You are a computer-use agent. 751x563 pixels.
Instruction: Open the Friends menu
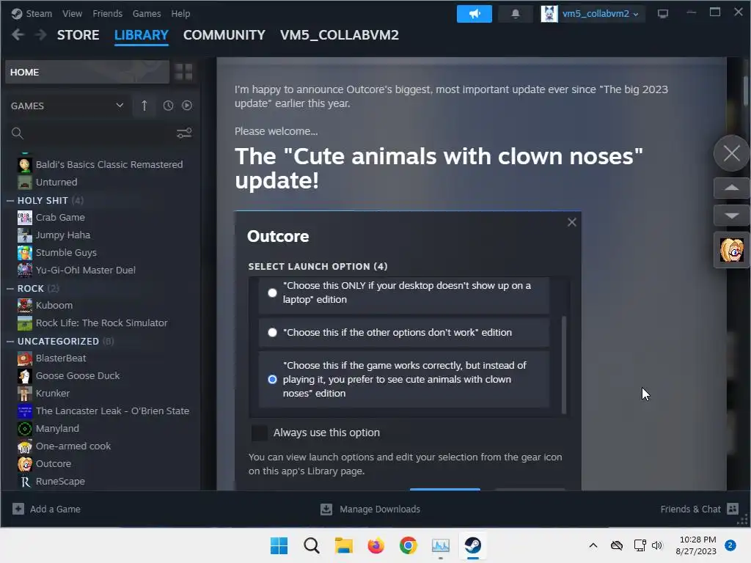107,13
